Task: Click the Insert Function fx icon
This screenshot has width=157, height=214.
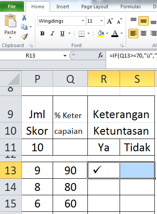Action: (100, 55)
